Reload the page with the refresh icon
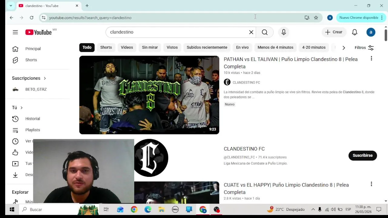388x218 pixels. 32,18
